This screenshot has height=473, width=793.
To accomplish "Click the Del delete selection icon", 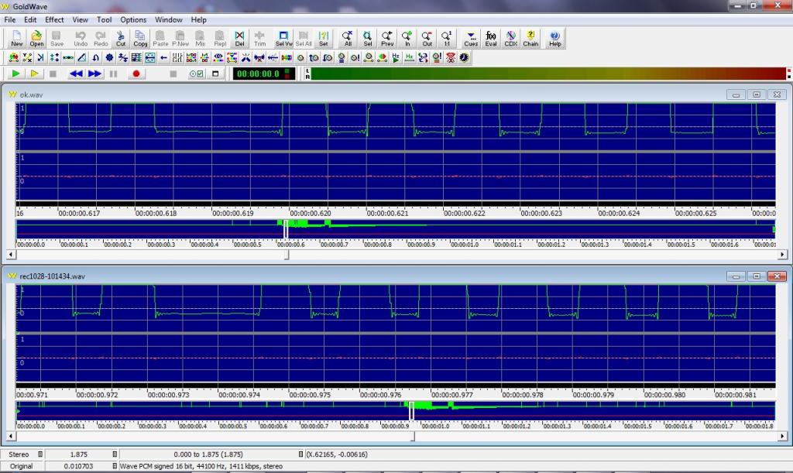I will 239,38.
